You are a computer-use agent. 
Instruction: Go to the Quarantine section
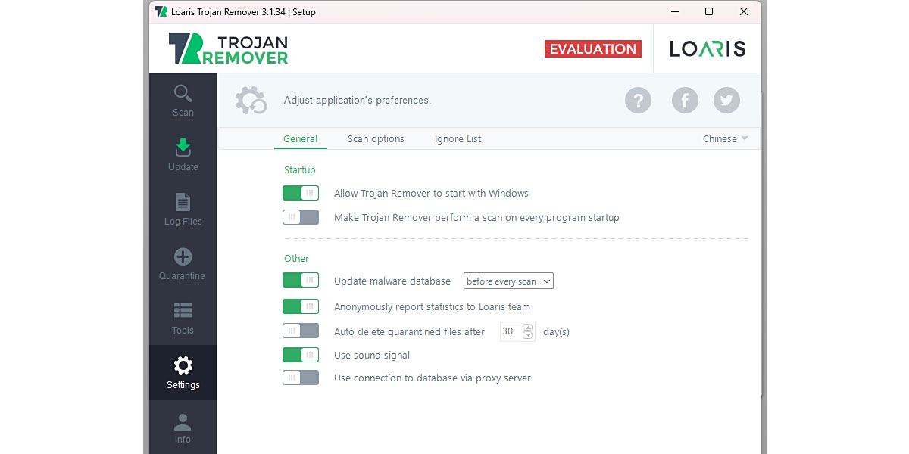point(182,263)
